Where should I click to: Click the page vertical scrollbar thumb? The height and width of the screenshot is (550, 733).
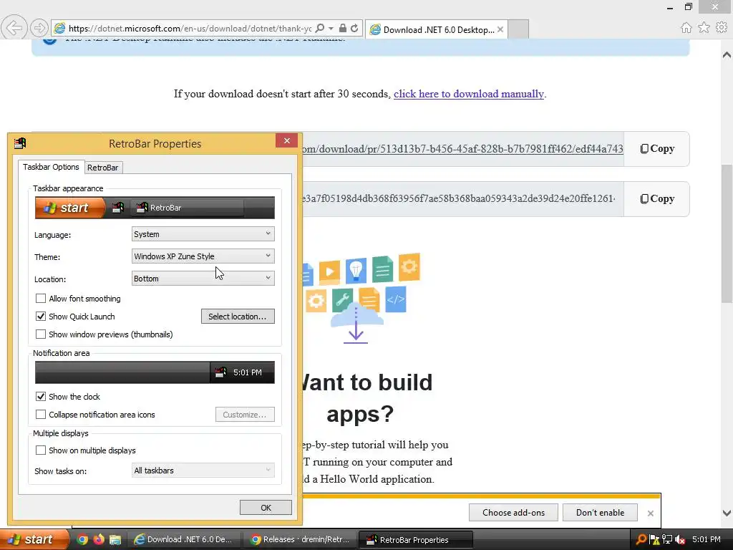(727, 233)
